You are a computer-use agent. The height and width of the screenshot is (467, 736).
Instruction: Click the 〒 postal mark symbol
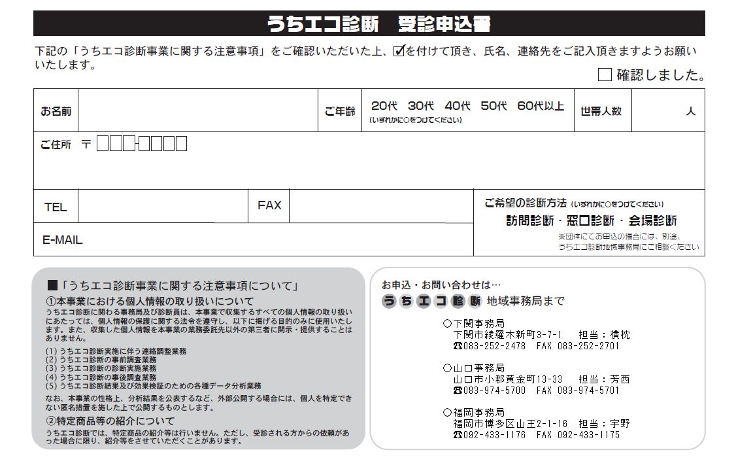tap(86, 144)
